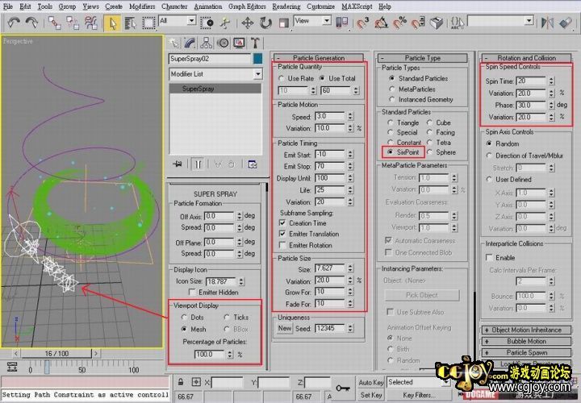Open the Utilities hammer panel tab

click(255, 43)
